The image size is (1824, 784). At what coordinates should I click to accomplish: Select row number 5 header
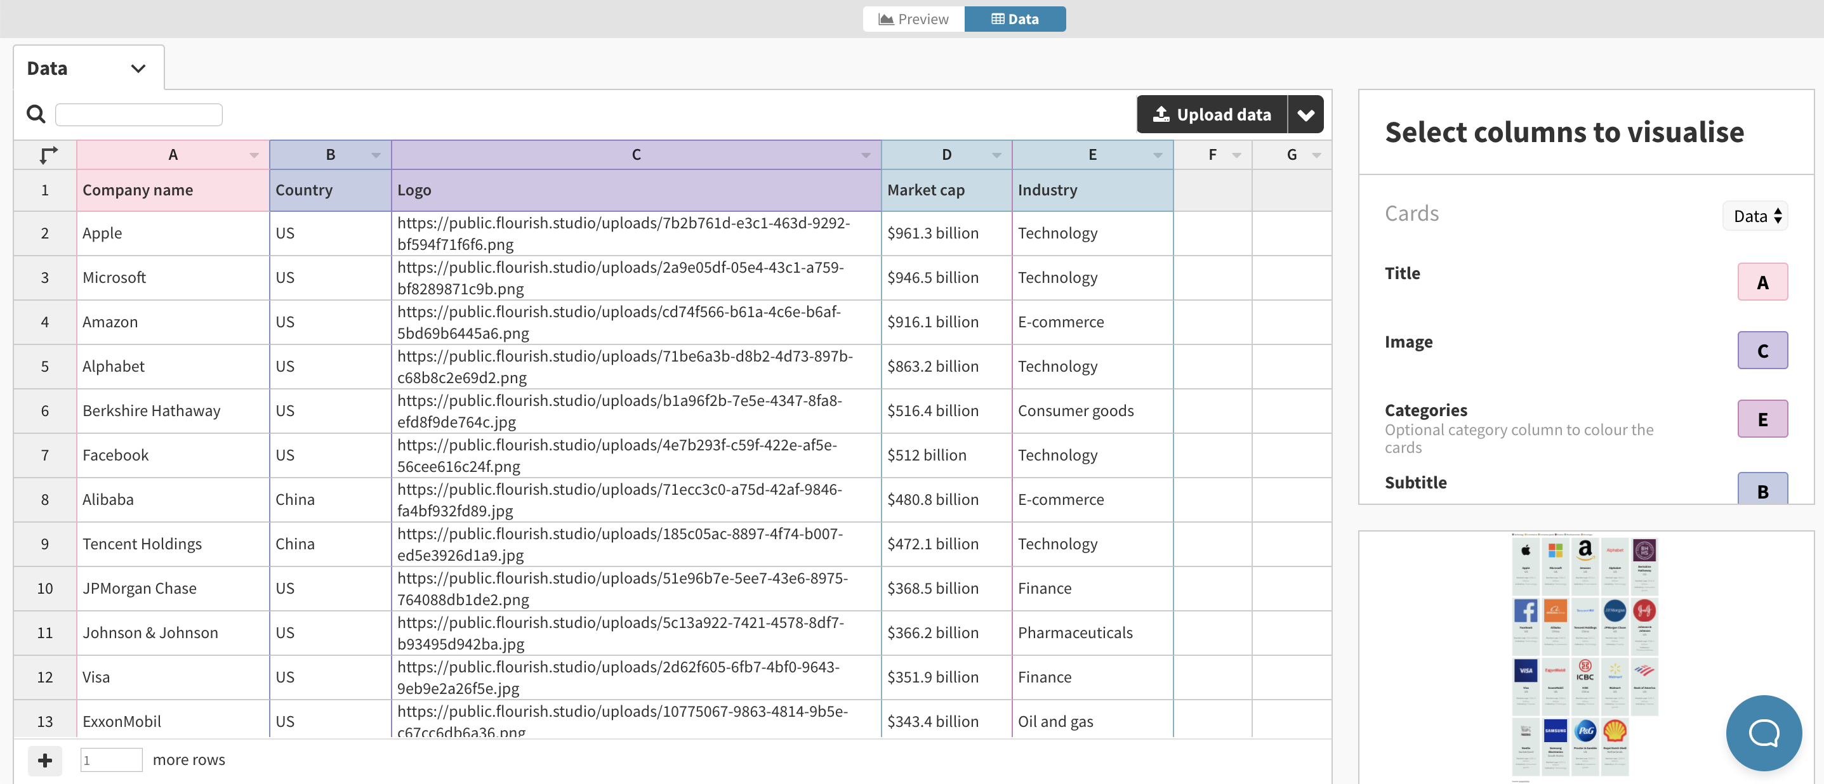[x=45, y=367]
